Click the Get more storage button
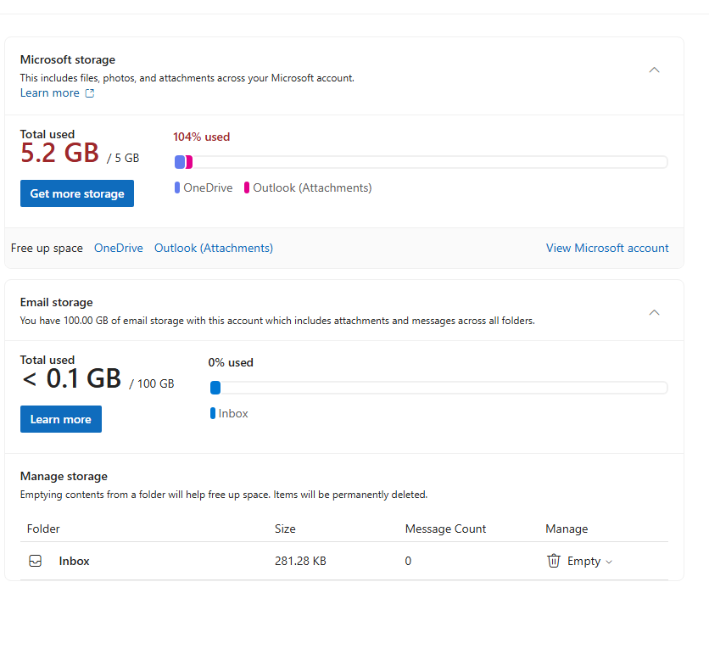Screen dimensions: 709x649 (77, 193)
